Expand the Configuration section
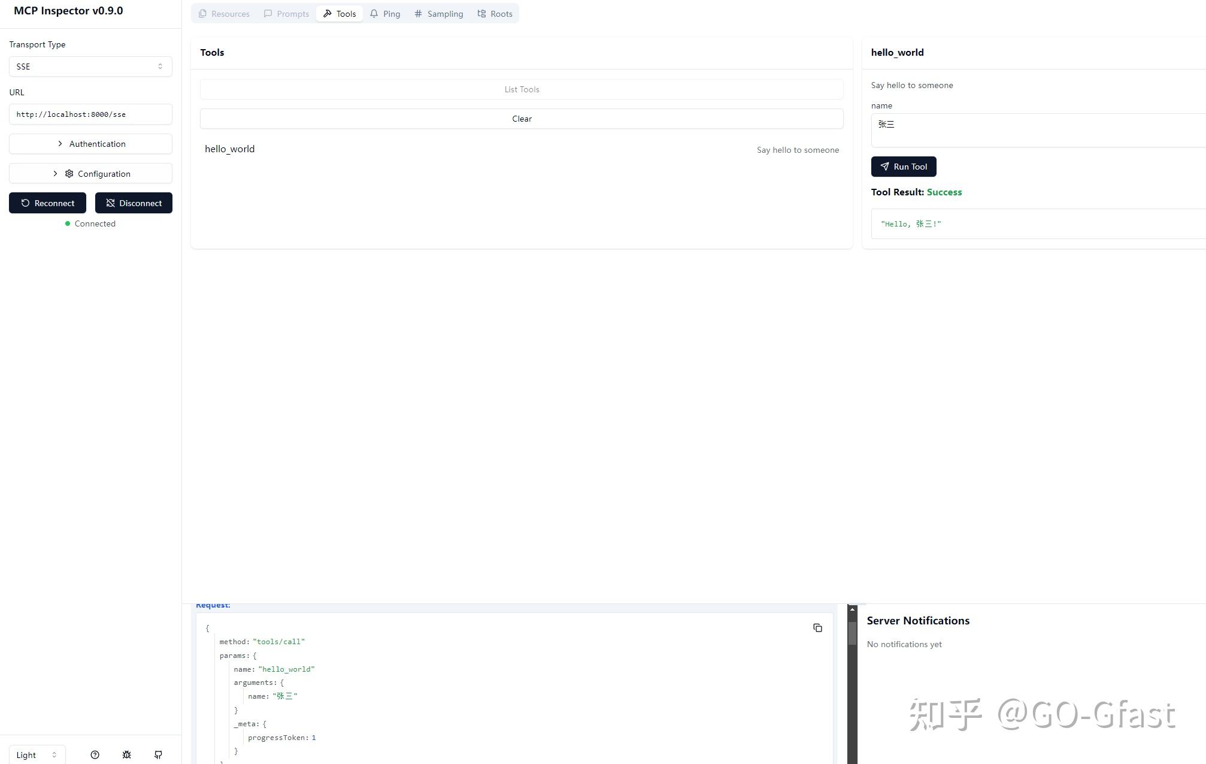 click(90, 173)
